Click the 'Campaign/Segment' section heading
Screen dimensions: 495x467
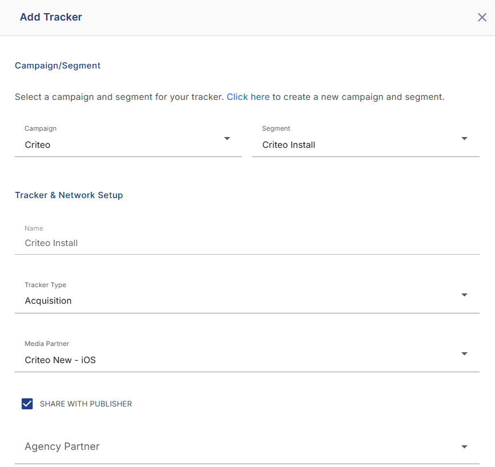coord(58,66)
